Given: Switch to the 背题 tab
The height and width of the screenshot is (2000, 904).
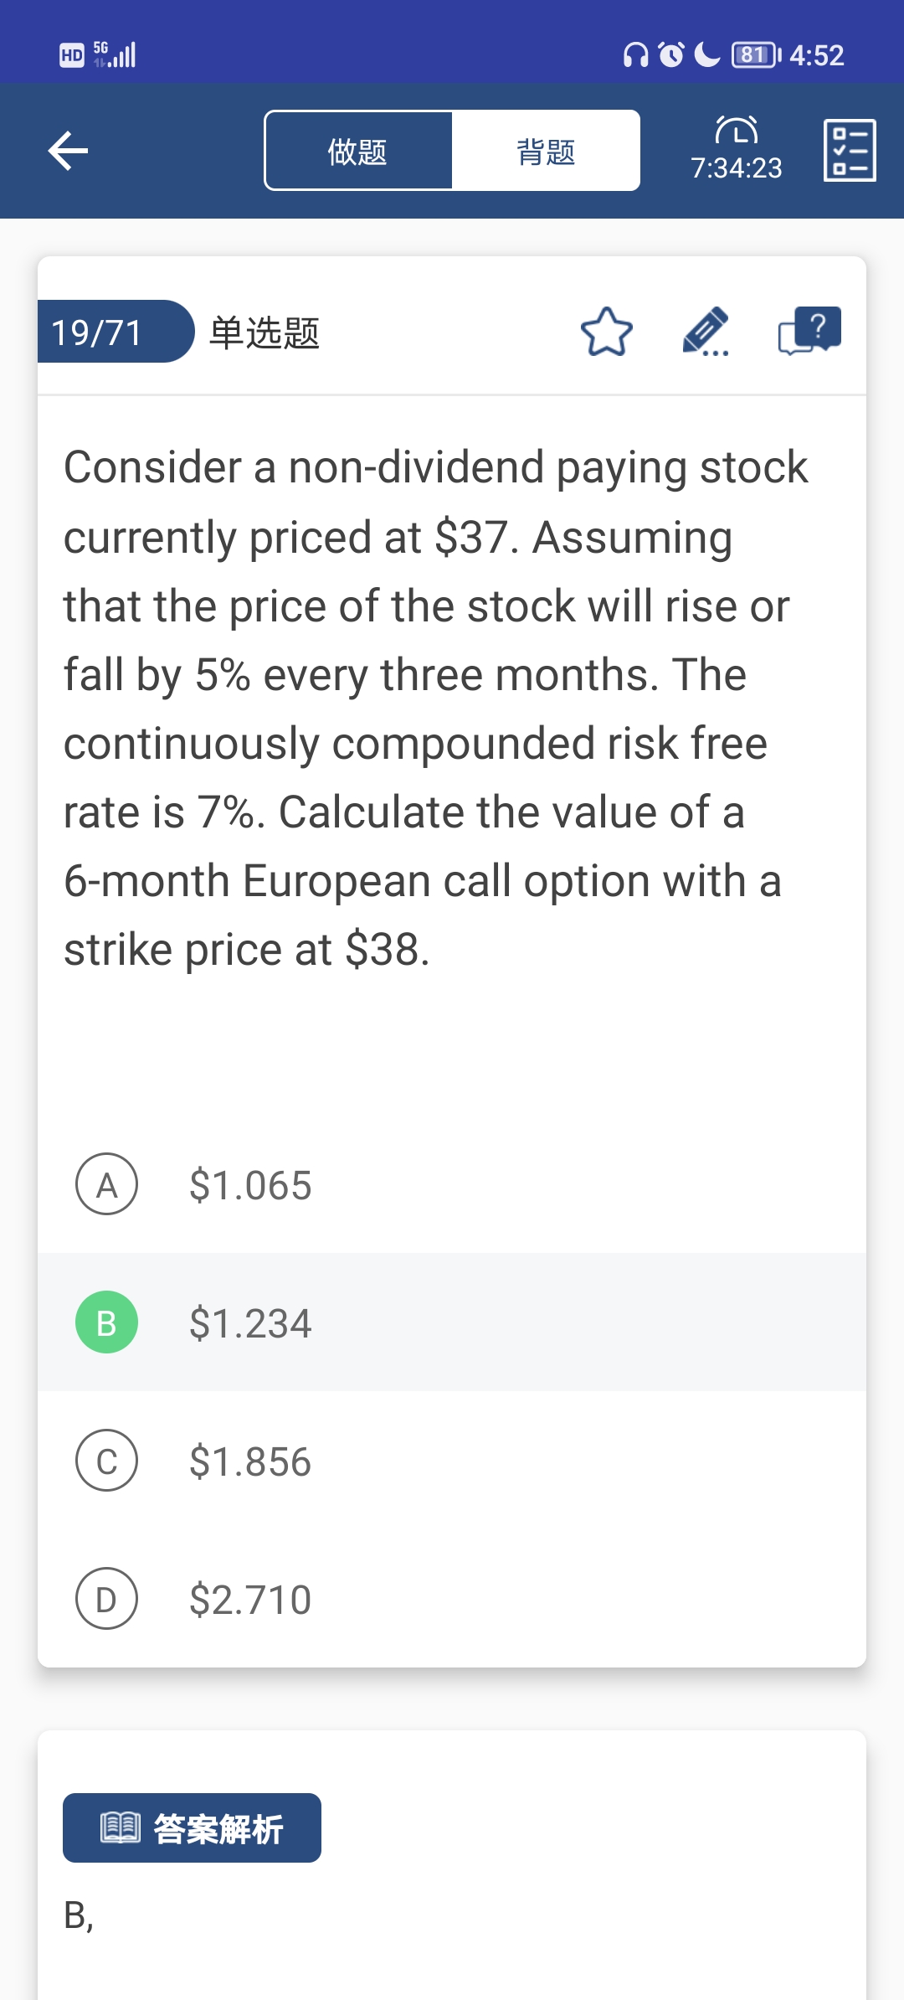Looking at the screenshot, I should [546, 152].
